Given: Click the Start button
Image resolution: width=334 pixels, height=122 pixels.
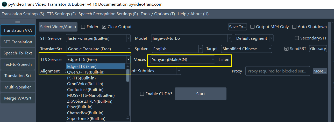Looking at the screenshot, I should click(x=201, y=94).
